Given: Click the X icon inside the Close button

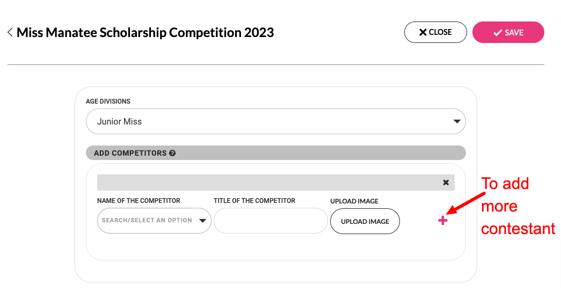Looking at the screenshot, I should pyautogui.click(x=423, y=32).
